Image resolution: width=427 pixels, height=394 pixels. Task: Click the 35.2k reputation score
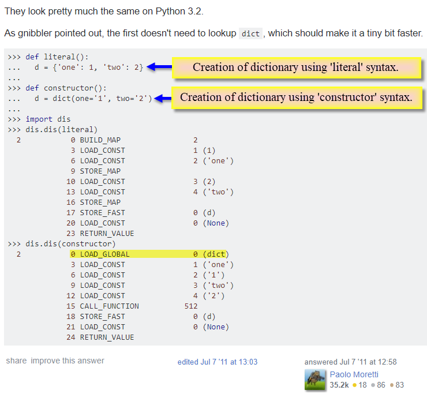pyautogui.click(x=339, y=385)
